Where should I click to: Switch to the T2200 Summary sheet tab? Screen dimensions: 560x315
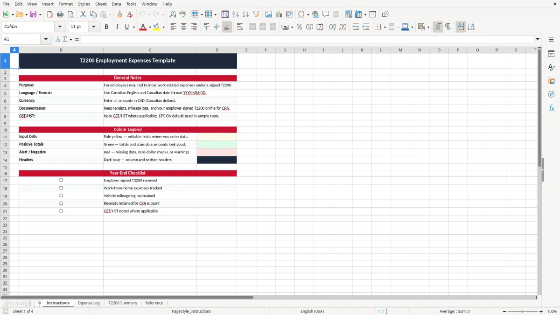pyautogui.click(x=123, y=303)
